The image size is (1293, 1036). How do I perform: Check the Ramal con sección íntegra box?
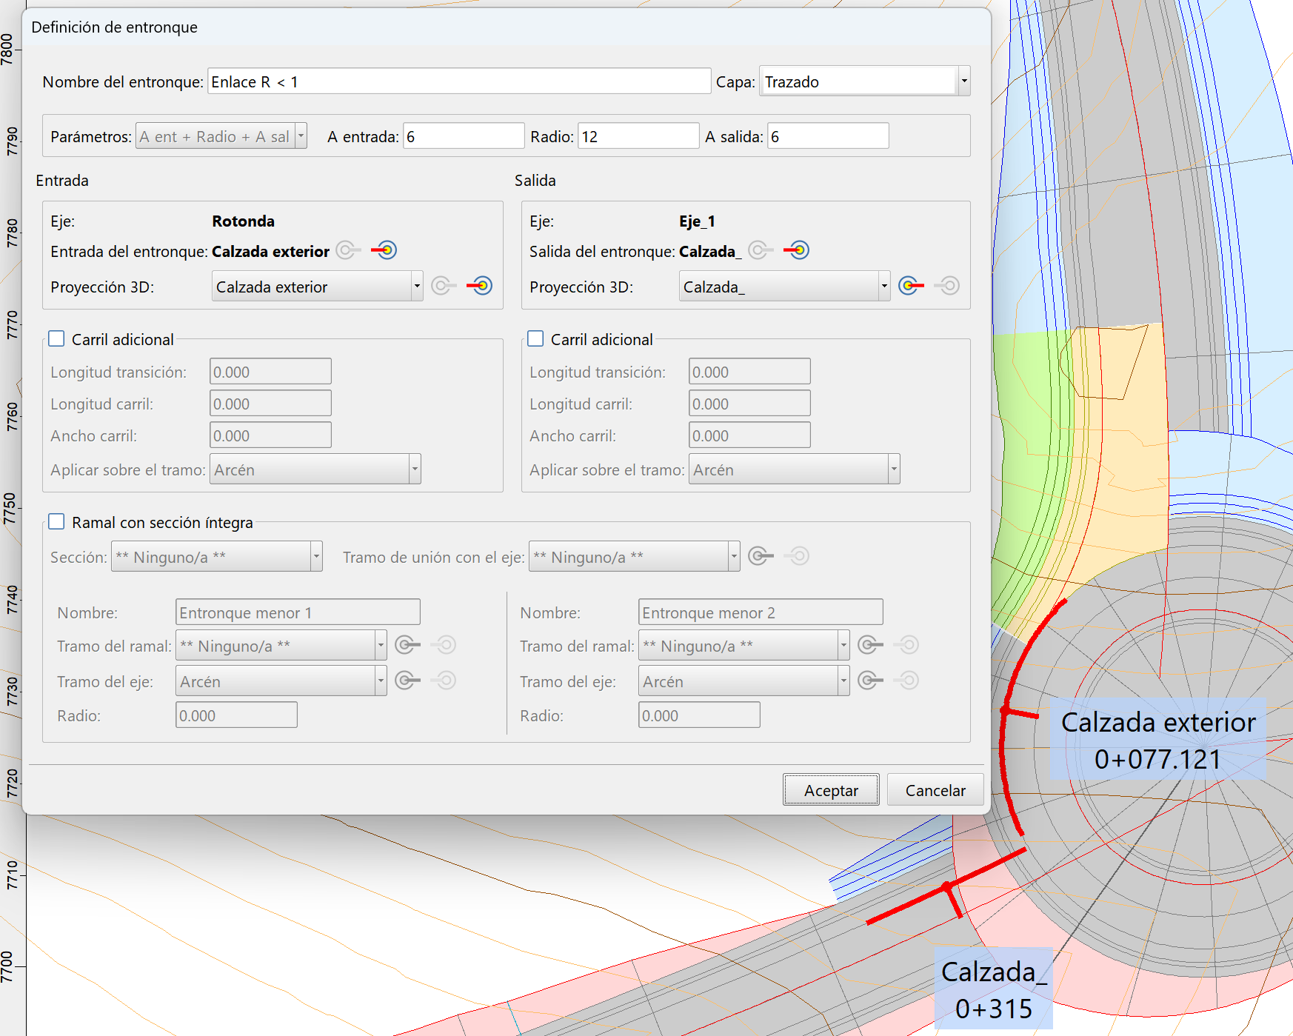57,522
